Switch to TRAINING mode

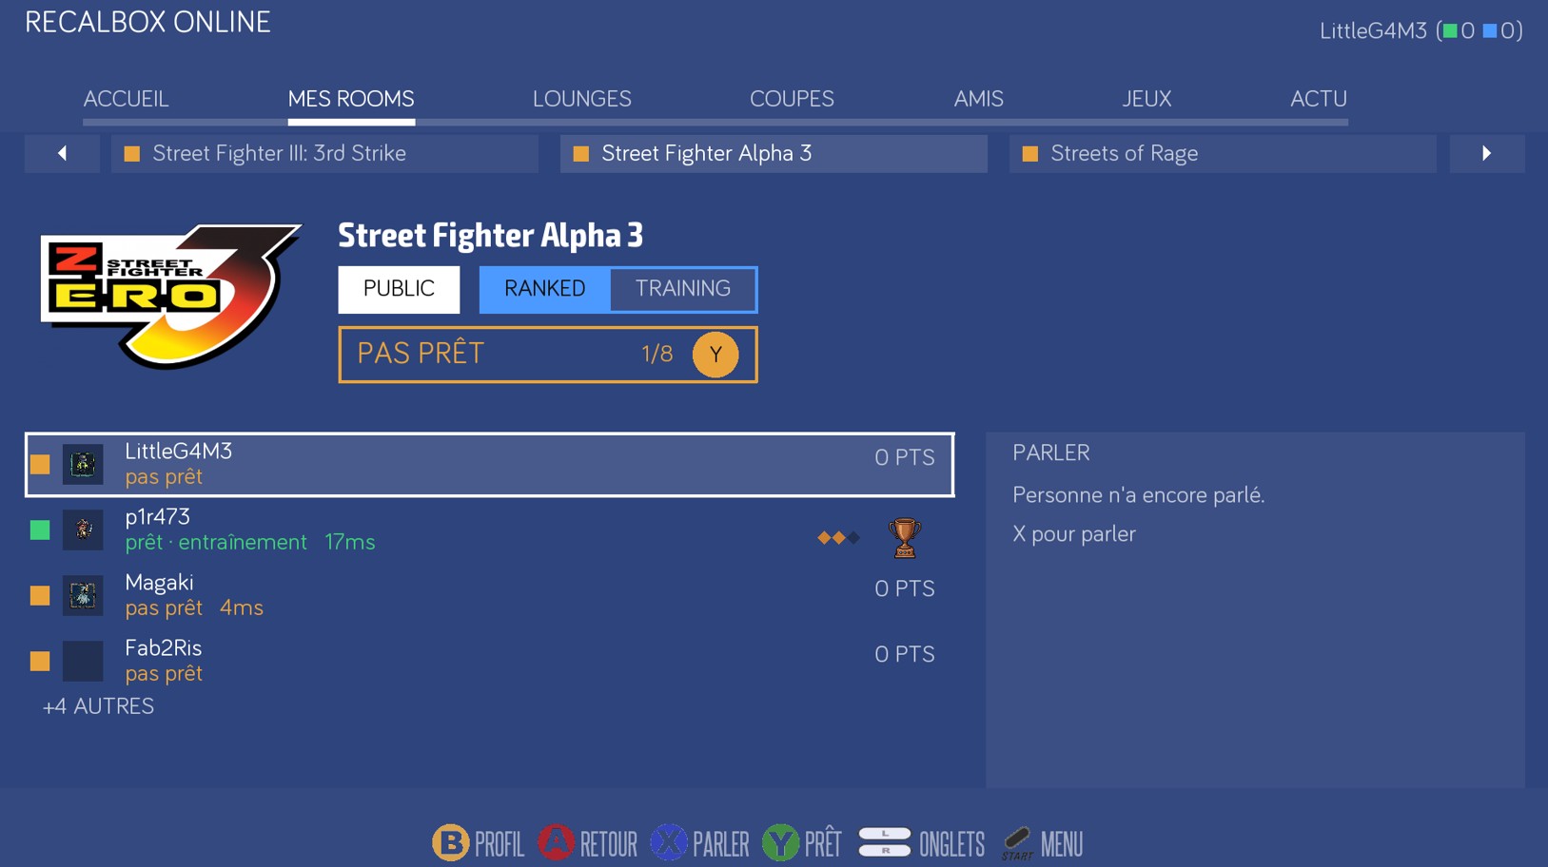click(x=683, y=289)
